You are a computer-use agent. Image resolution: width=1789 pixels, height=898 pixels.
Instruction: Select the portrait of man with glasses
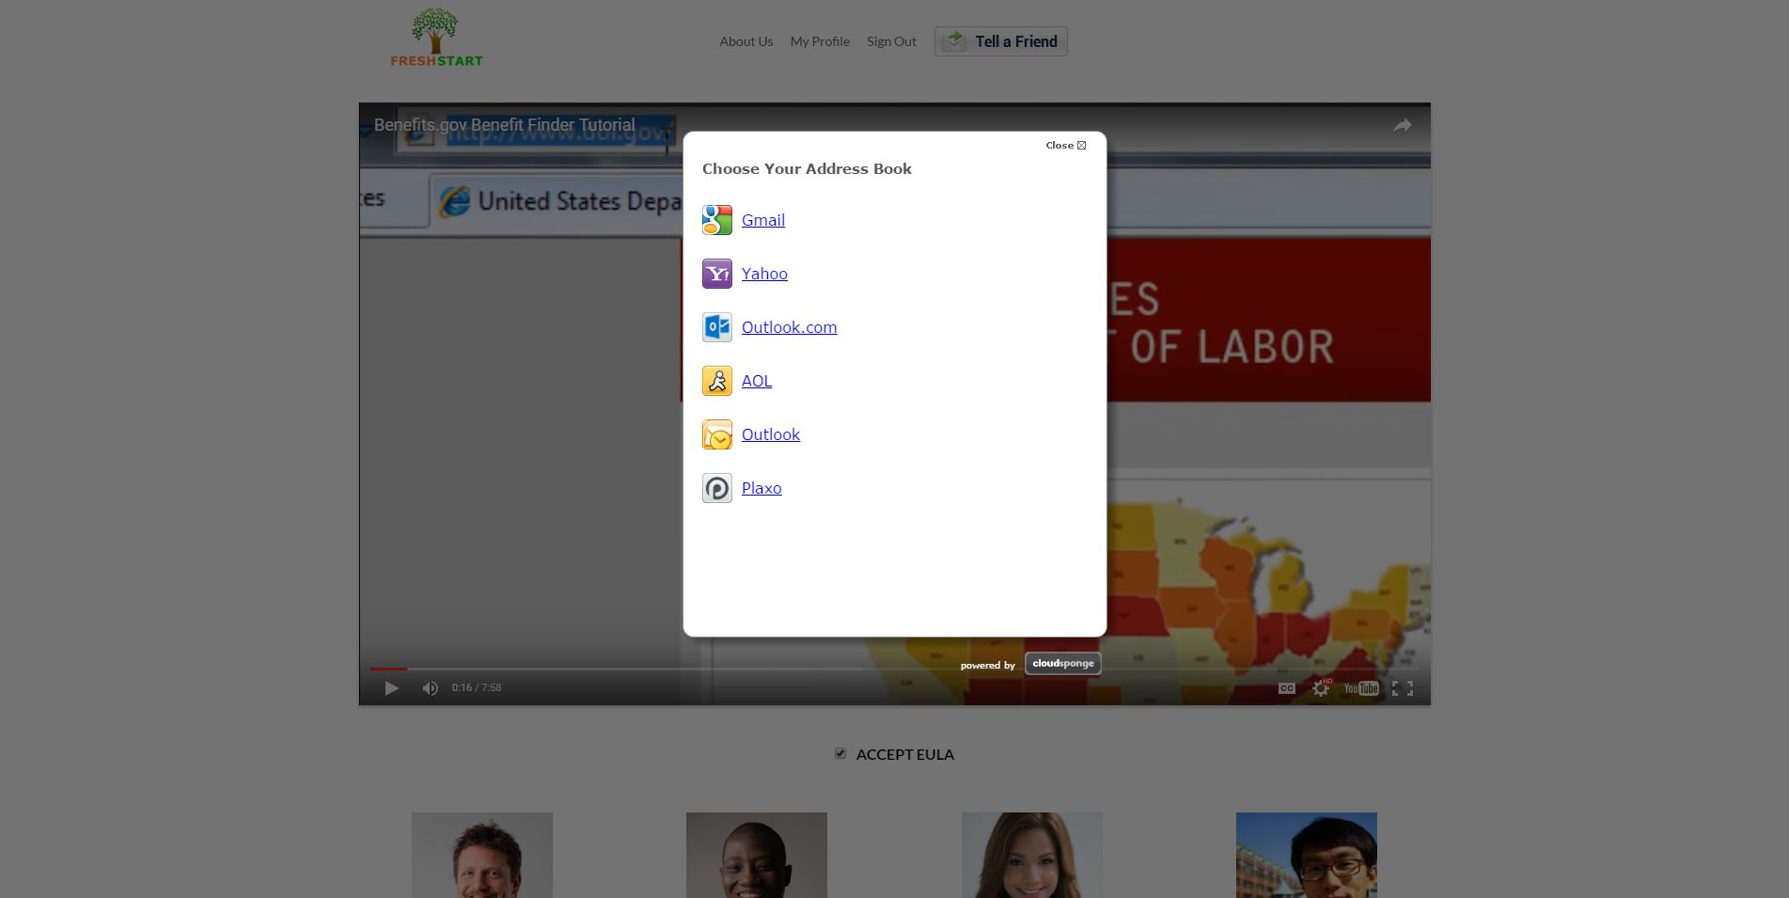pyautogui.click(x=1307, y=855)
